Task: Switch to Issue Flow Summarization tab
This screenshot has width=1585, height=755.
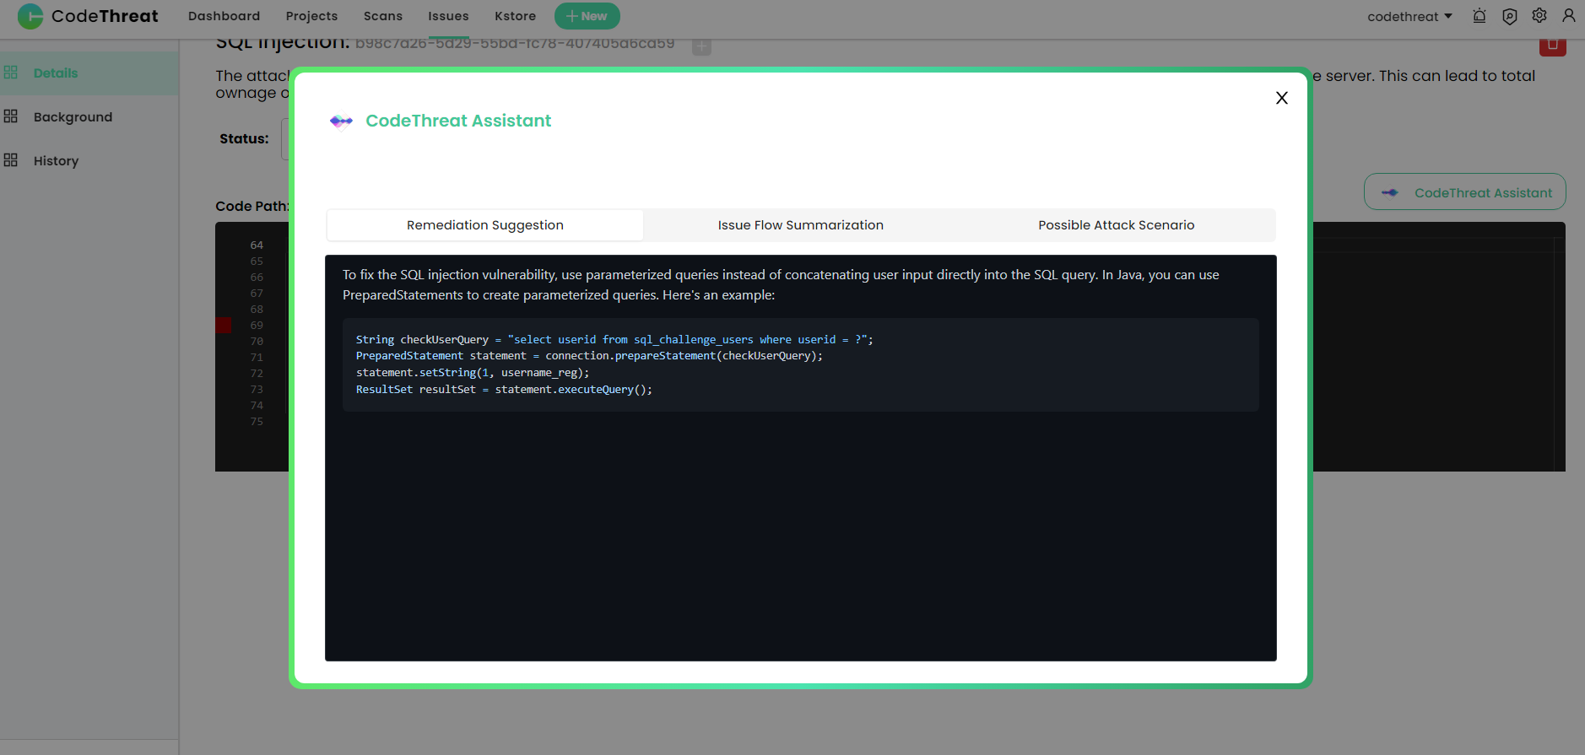Action: [800, 225]
